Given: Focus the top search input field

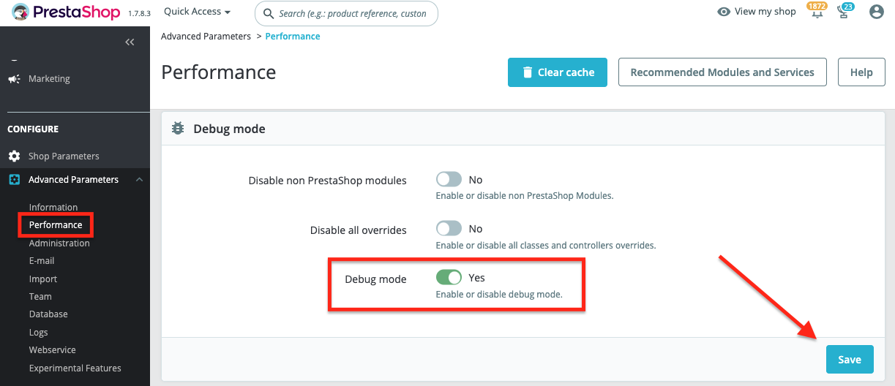Looking at the screenshot, I should click(x=352, y=13).
